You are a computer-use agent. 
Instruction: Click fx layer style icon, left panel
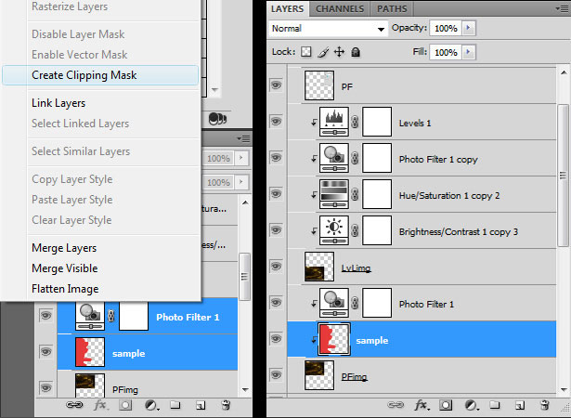click(x=100, y=405)
